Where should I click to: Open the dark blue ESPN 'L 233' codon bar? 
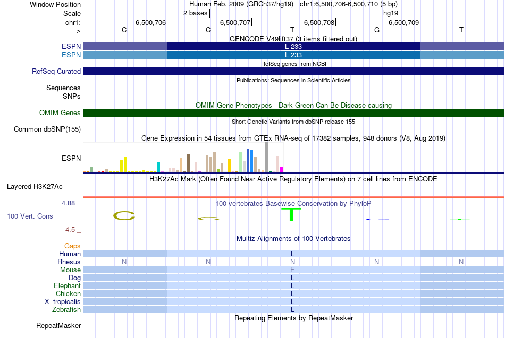click(293, 46)
